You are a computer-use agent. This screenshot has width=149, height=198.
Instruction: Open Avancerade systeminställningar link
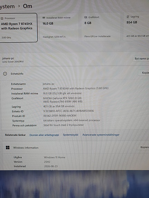101,135
